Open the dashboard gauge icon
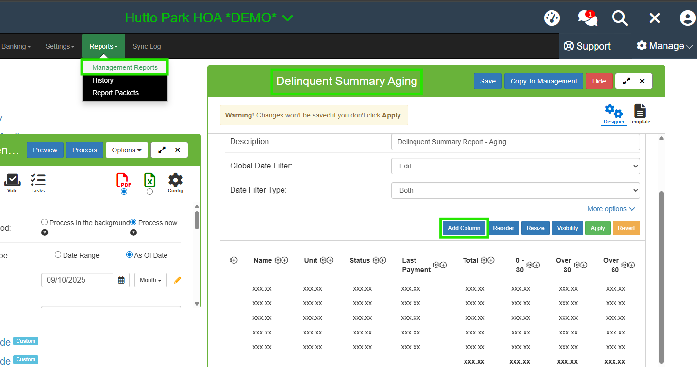Image resolution: width=697 pixels, height=367 pixels. pyautogui.click(x=552, y=18)
